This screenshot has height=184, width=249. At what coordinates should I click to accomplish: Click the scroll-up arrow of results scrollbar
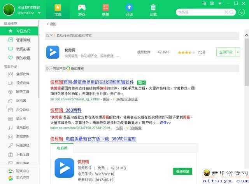247,35
